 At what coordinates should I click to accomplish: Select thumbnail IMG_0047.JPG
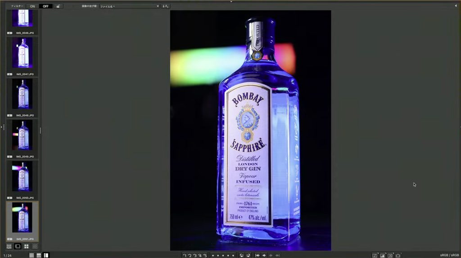(22, 53)
